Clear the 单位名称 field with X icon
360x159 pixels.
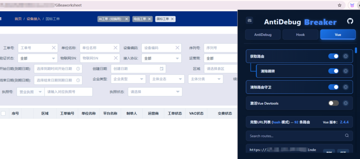click(x=115, y=48)
